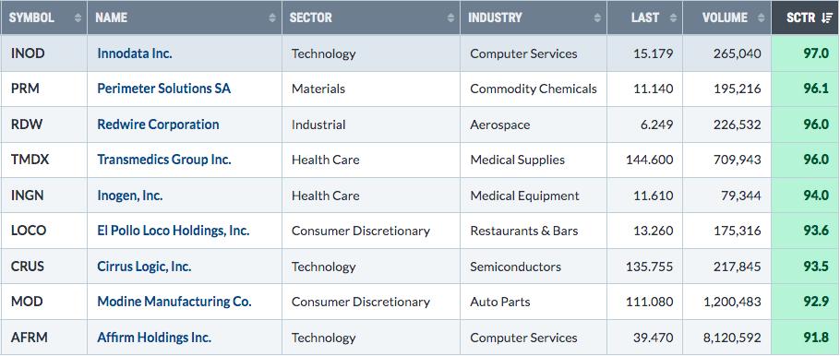The width and height of the screenshot is (840, 356).
Task: Select the Cirrus Logic, Inc. link
Action: coord(144,267)
